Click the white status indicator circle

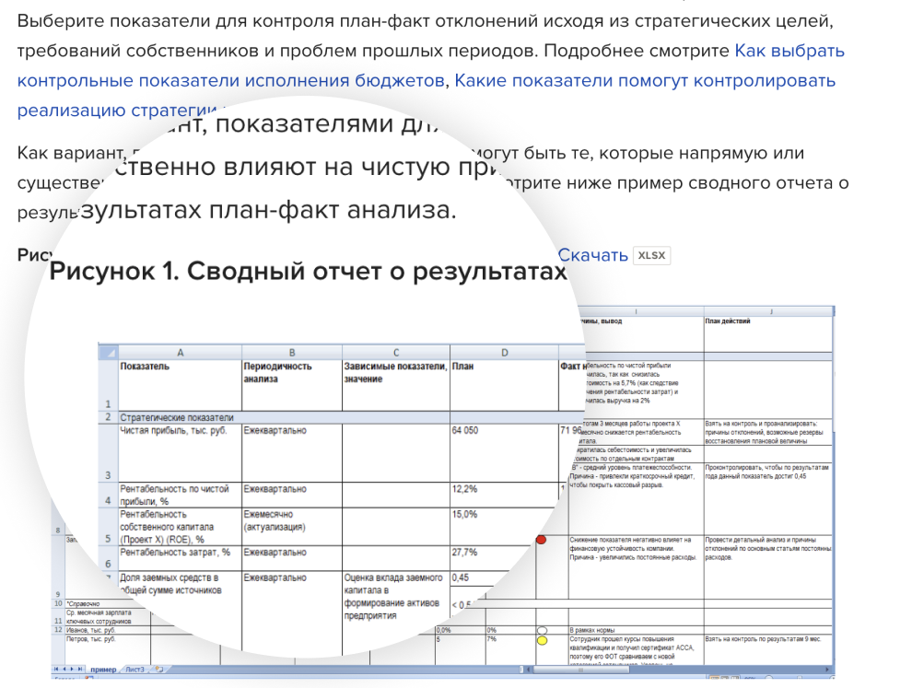542,630
